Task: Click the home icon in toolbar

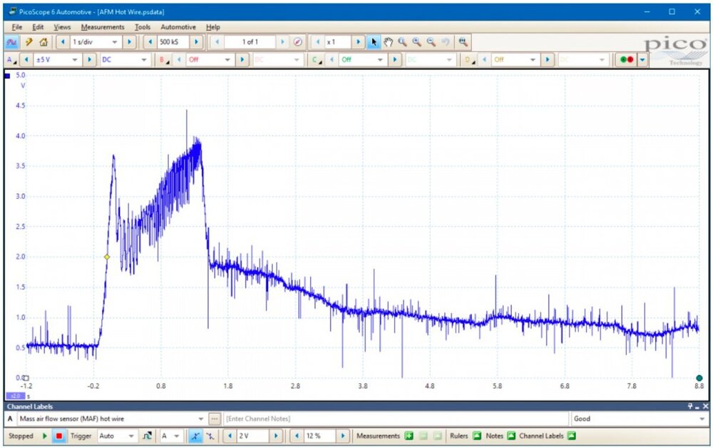Action: coord(43,42)
